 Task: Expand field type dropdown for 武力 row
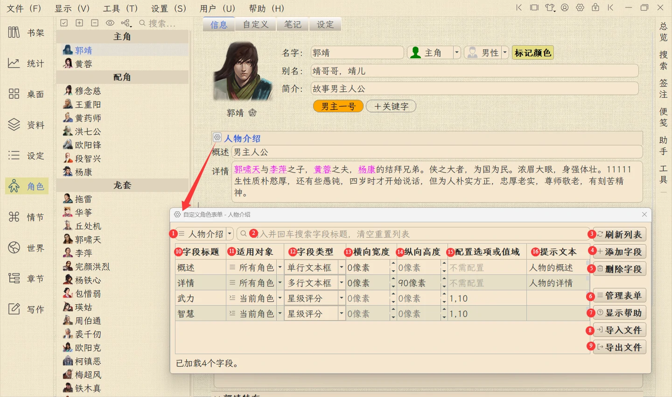(342, 298)
